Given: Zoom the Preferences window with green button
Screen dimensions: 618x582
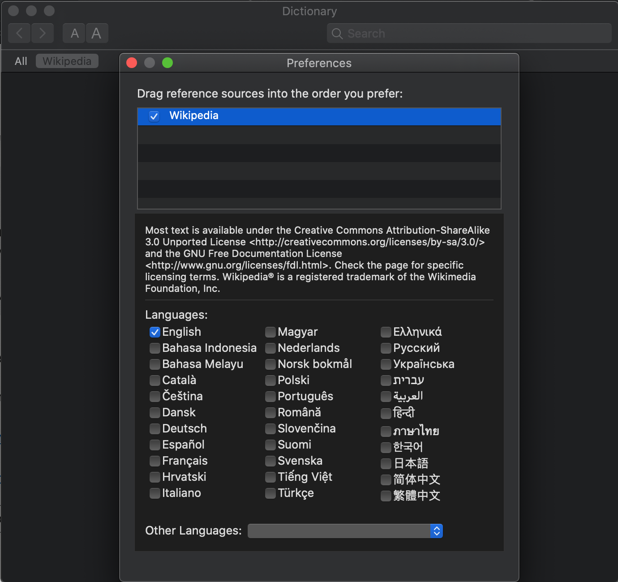Looking at the screenshot, I should [x=167, y=63].
